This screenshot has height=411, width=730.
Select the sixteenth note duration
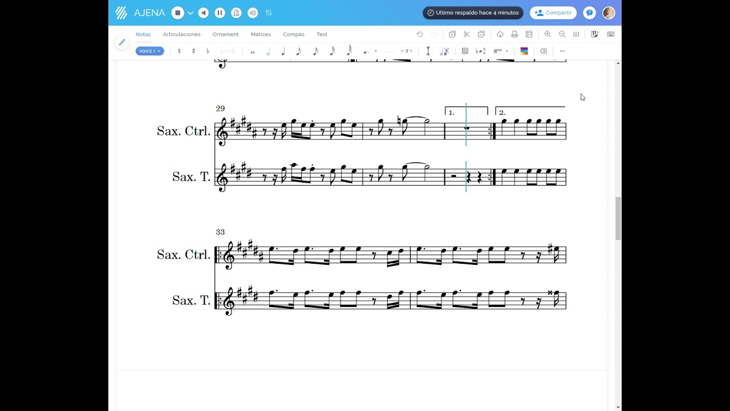pos(315,51)
